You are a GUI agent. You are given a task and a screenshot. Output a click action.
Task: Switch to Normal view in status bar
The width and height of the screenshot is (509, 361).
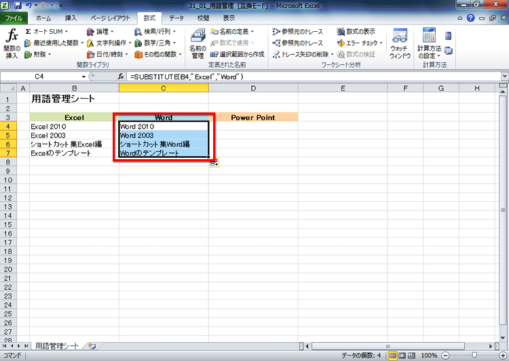(393, 356)
